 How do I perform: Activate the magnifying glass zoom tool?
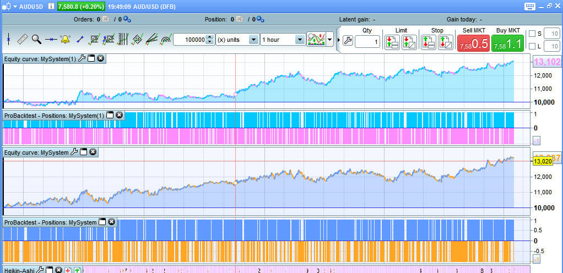click(x=36, y=39)
